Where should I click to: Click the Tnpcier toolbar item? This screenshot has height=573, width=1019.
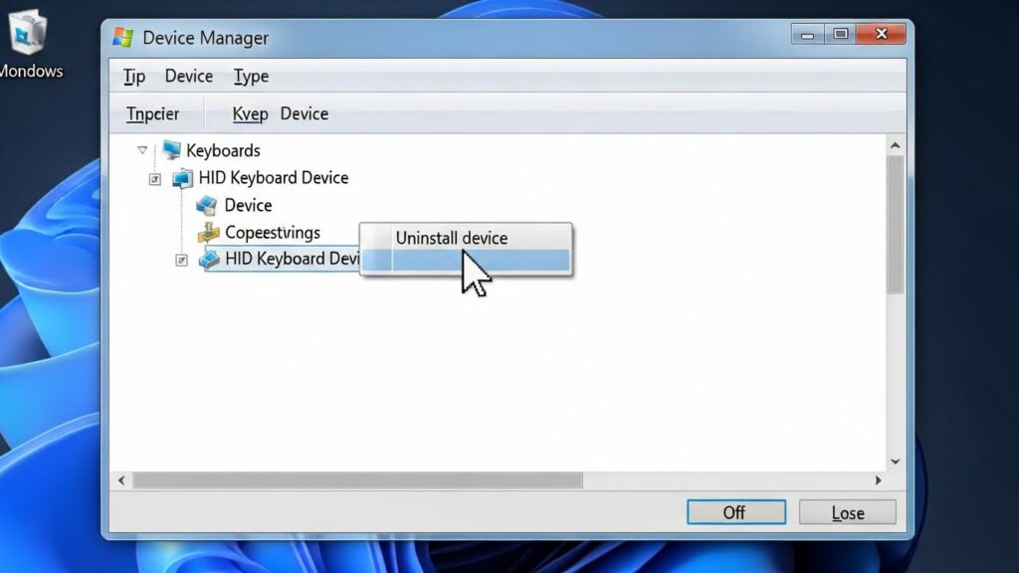[x=152, y=113]
